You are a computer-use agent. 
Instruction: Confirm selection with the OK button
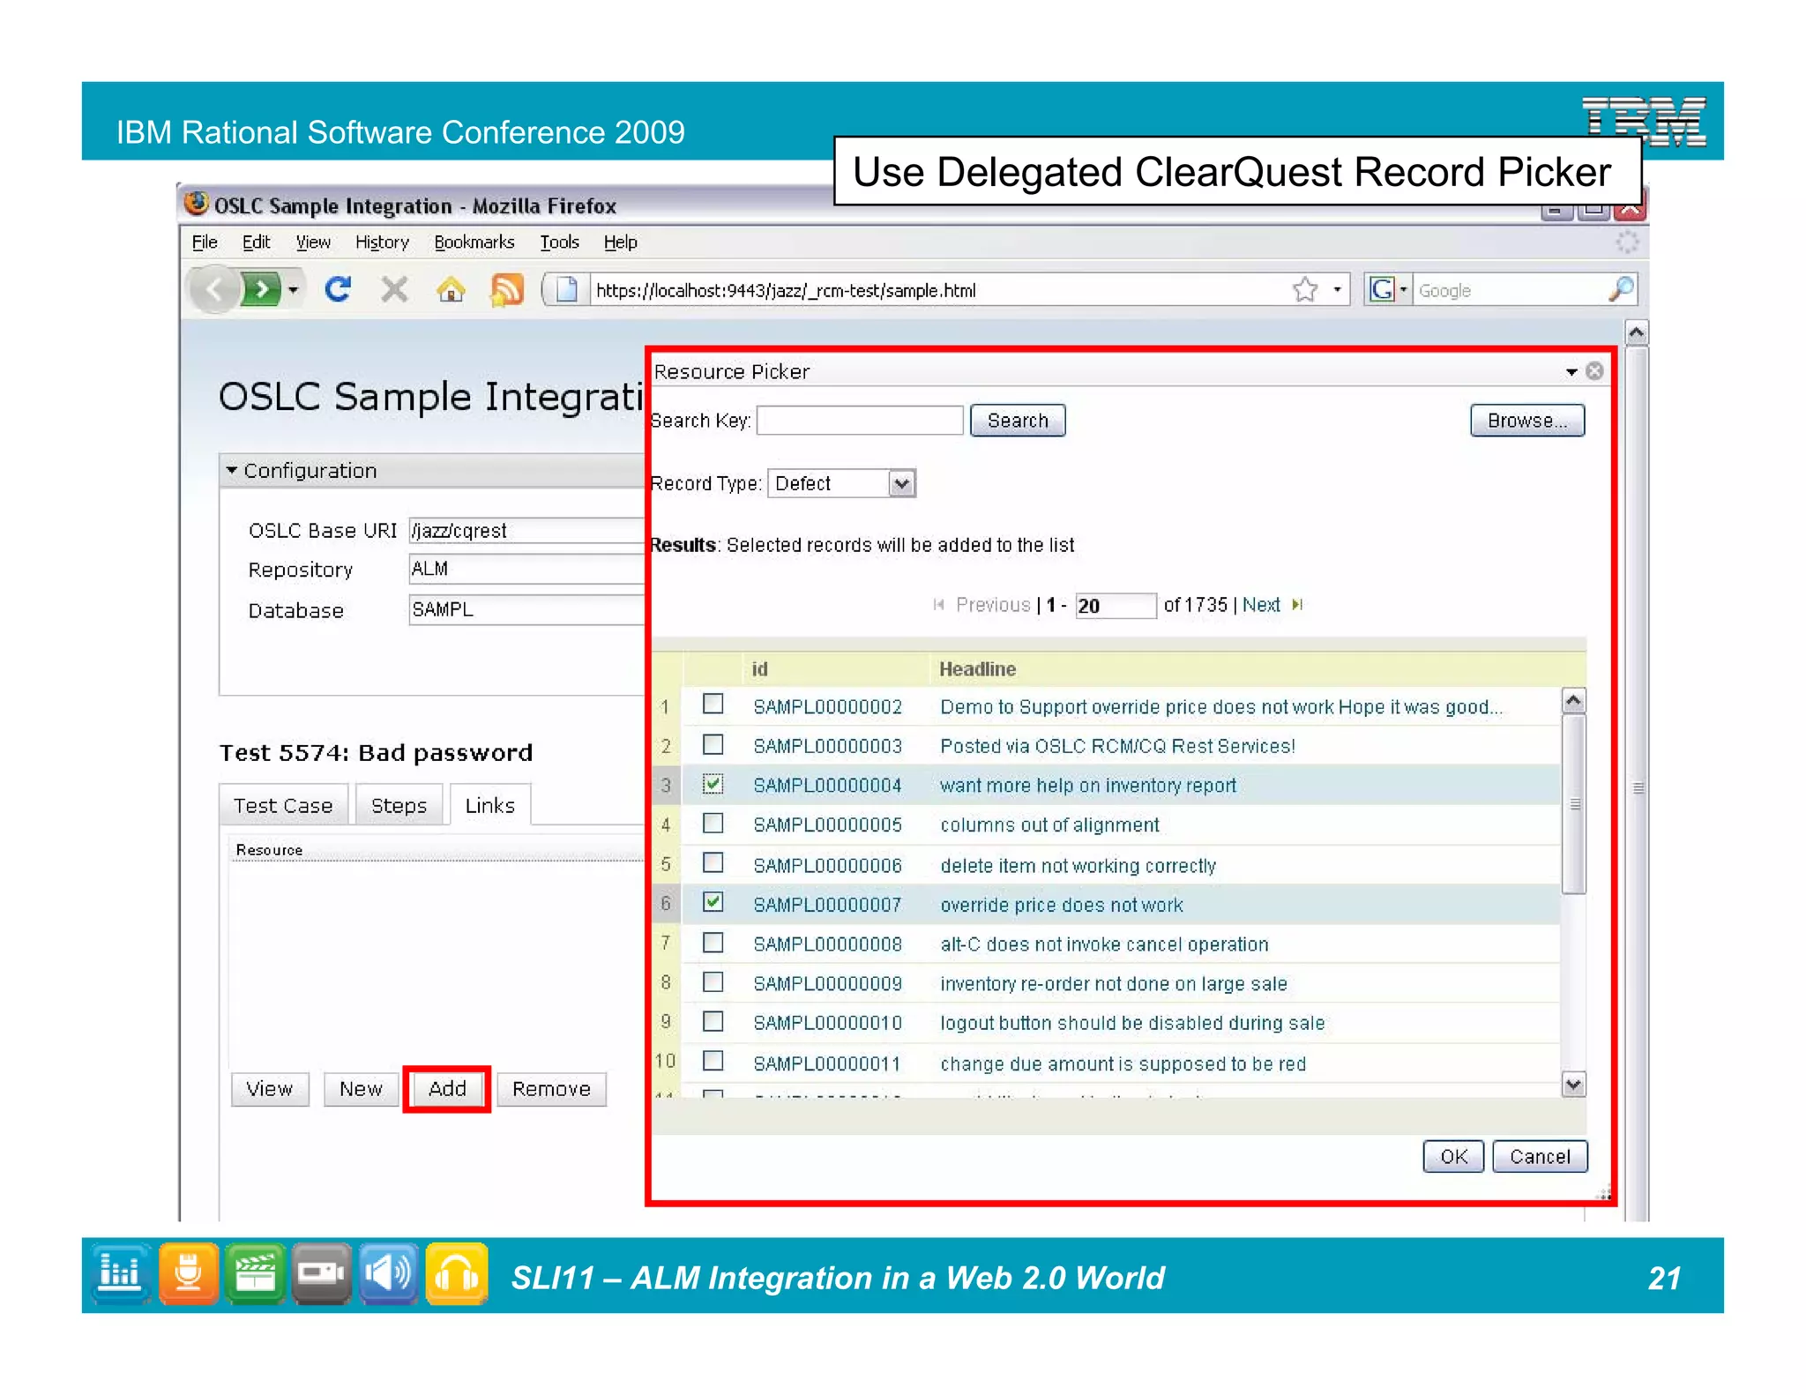click(1453, 1157)
